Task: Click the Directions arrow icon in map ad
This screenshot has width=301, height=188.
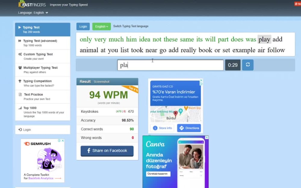Action: [x=182, y=128]
